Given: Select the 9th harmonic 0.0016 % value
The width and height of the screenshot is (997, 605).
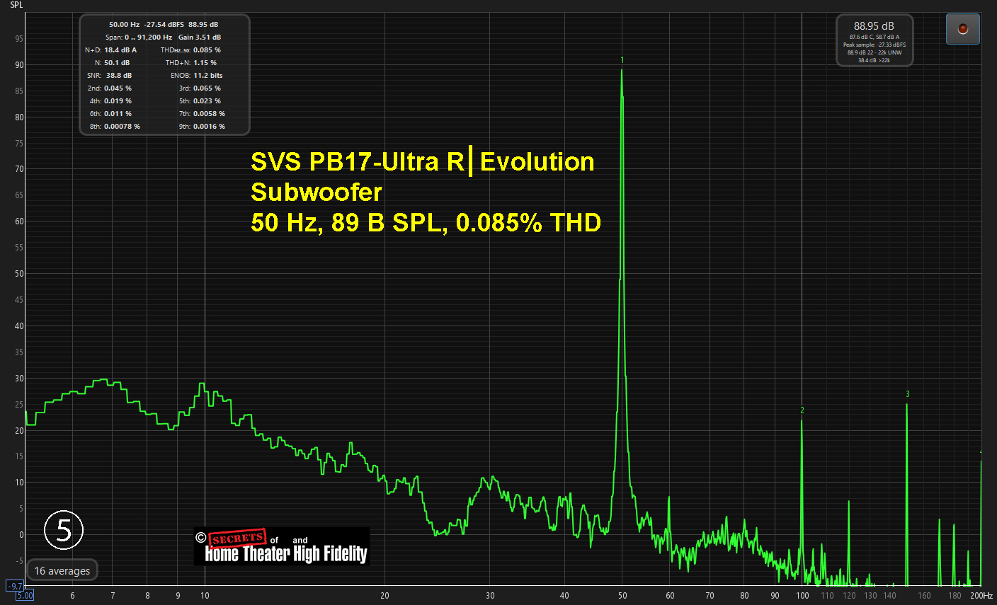Looking at the screenshot, I should pyautogui.click(x=209, y=127).
